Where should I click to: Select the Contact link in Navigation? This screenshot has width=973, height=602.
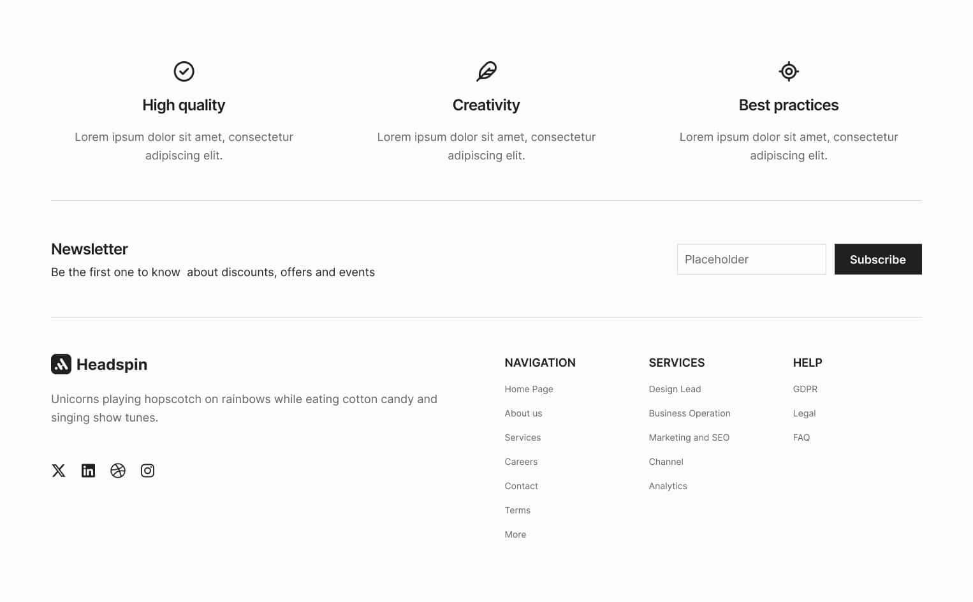[521, 486]
